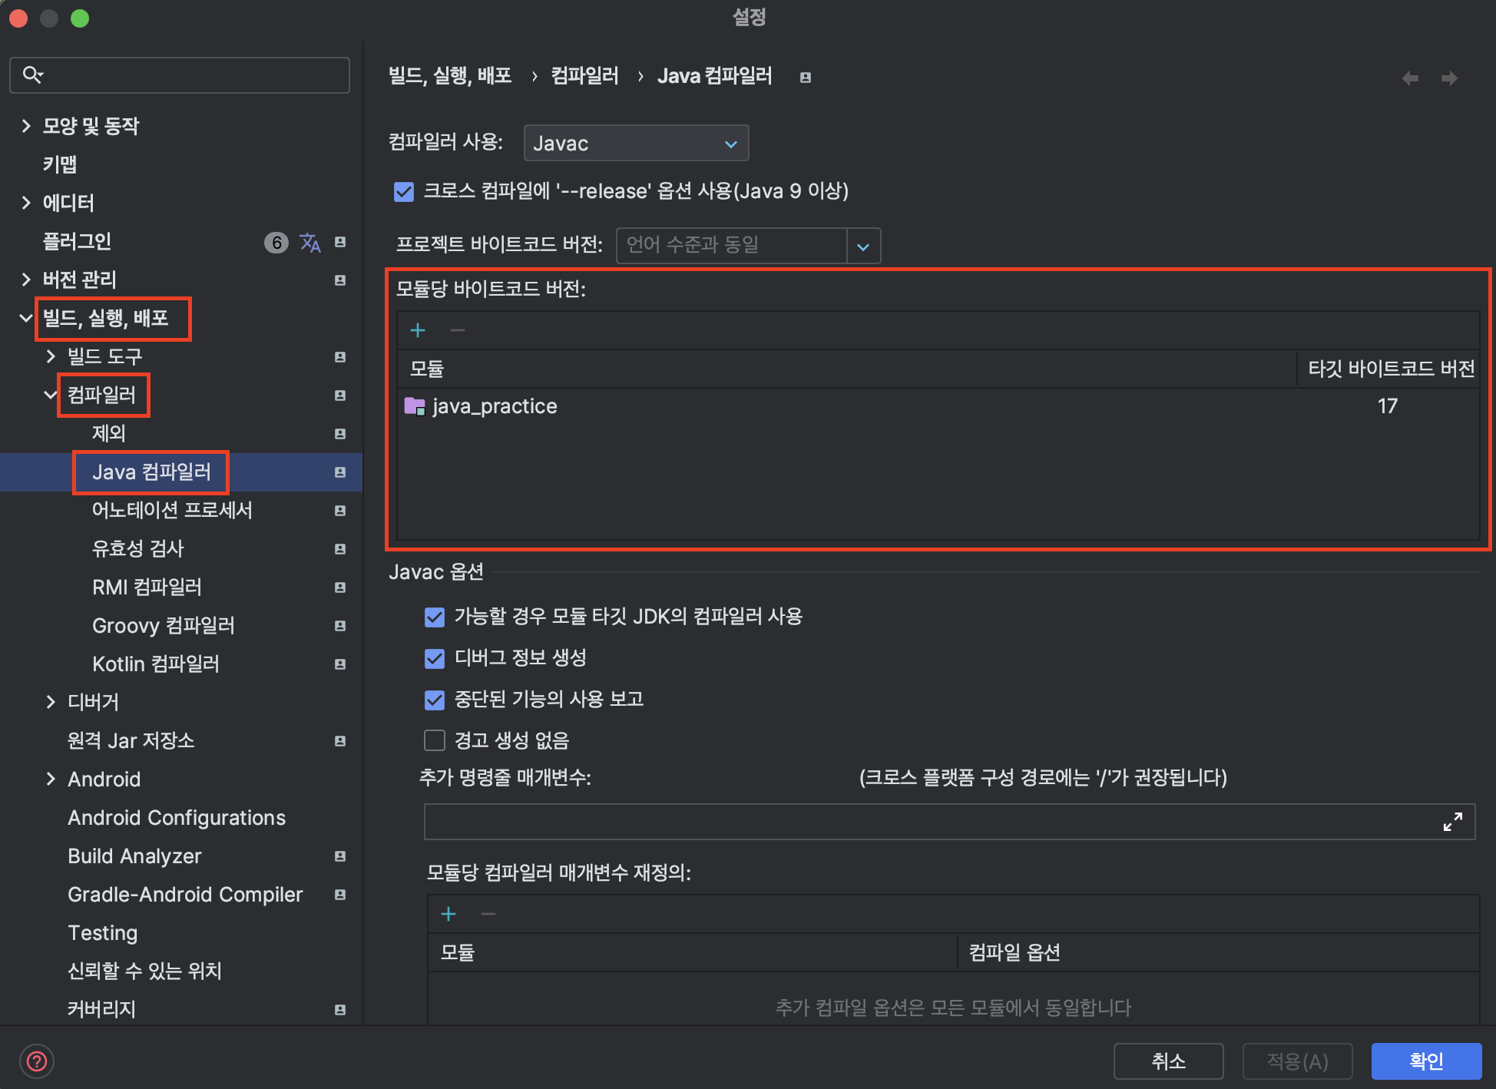This screenshot has height=1089, width=1496.
Task: Click the search magnifier icon in settings search
Action: click(32, 74)
